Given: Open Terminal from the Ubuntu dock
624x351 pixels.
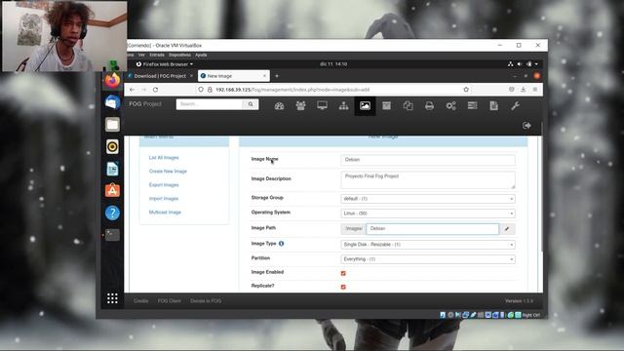Looking at the screenshot, I should click(112, 235).
